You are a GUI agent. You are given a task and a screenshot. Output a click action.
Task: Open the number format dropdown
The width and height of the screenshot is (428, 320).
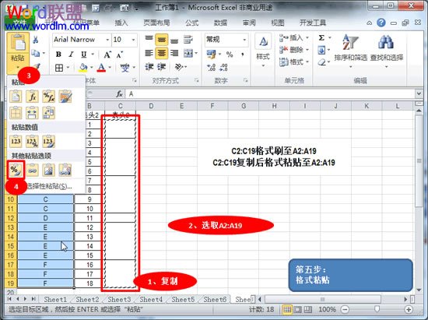(x=244, y=40)
